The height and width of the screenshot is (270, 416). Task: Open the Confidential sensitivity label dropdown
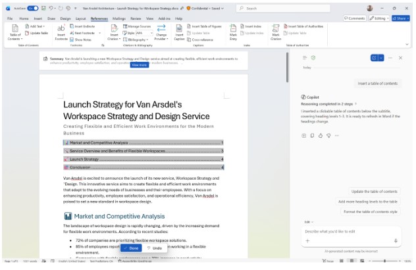[x=205, y=8]
